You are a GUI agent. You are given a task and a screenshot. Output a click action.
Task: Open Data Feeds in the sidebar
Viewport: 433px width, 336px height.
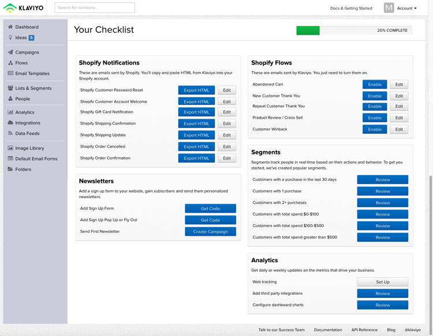[27, 133]
